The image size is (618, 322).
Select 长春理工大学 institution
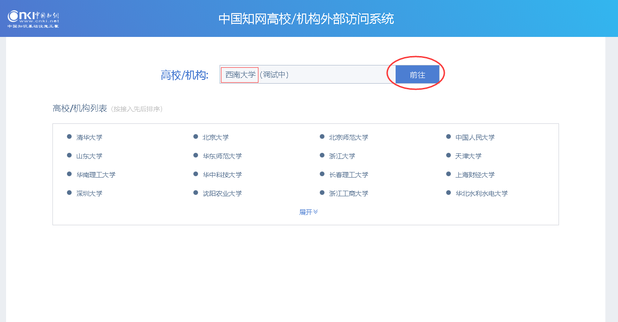pos(348,175)
